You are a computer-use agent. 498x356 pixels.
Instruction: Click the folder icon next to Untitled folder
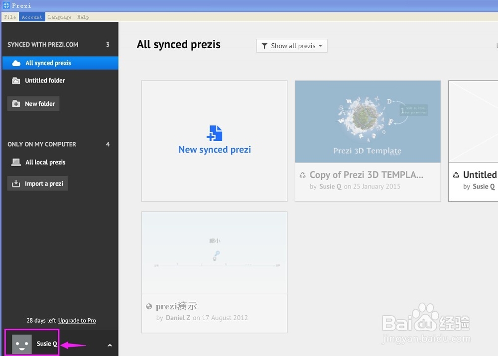pyautogui.click(x=16, y=81)
